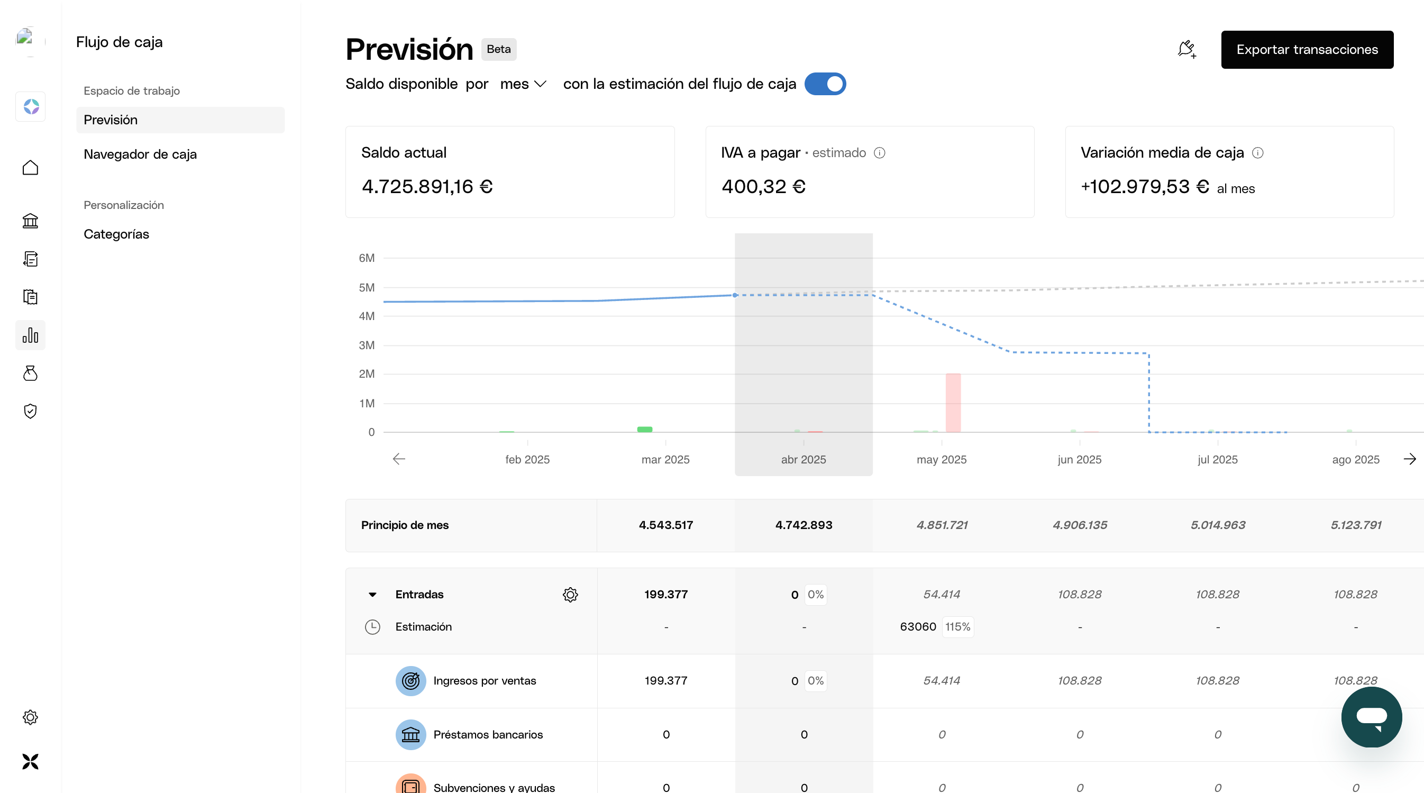Screen dimensions: 1424x793
Task: Open the 'mes' period dropdown
Action: 523,84
